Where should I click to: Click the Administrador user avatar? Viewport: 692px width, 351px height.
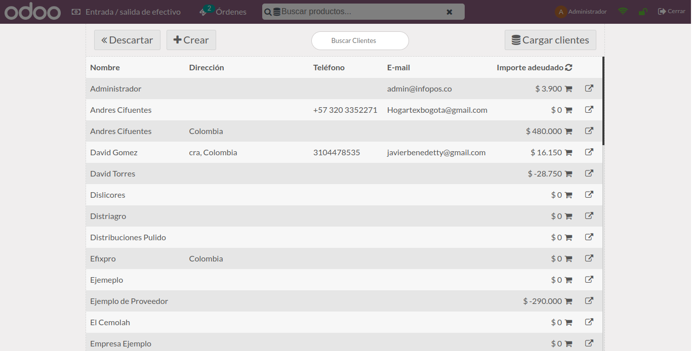[x=561, y=12]
